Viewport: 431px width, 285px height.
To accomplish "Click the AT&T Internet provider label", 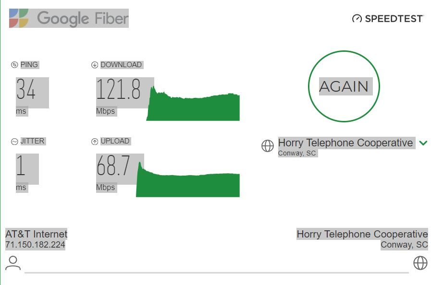I will (x=37, y=234).
